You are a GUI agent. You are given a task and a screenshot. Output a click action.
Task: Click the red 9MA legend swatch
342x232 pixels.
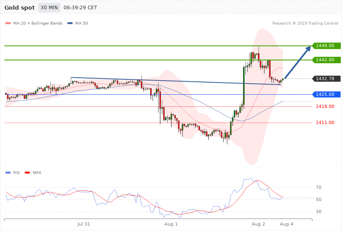click(27, 173)
